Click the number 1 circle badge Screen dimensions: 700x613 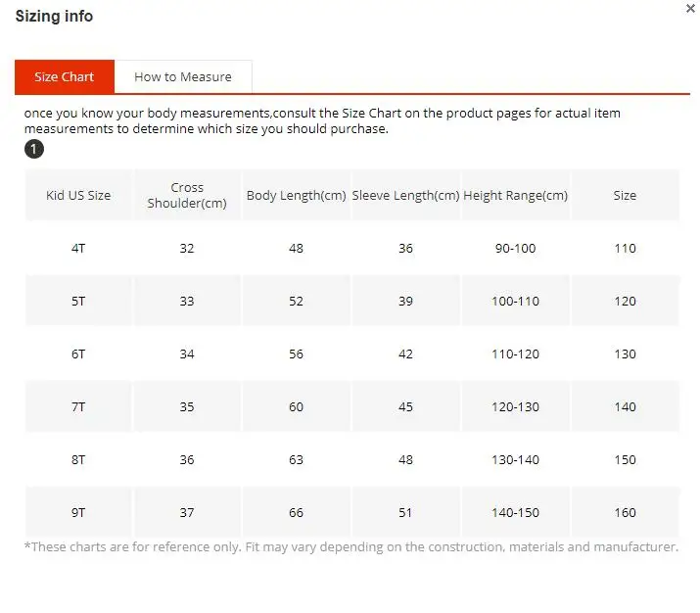point(34,149)
